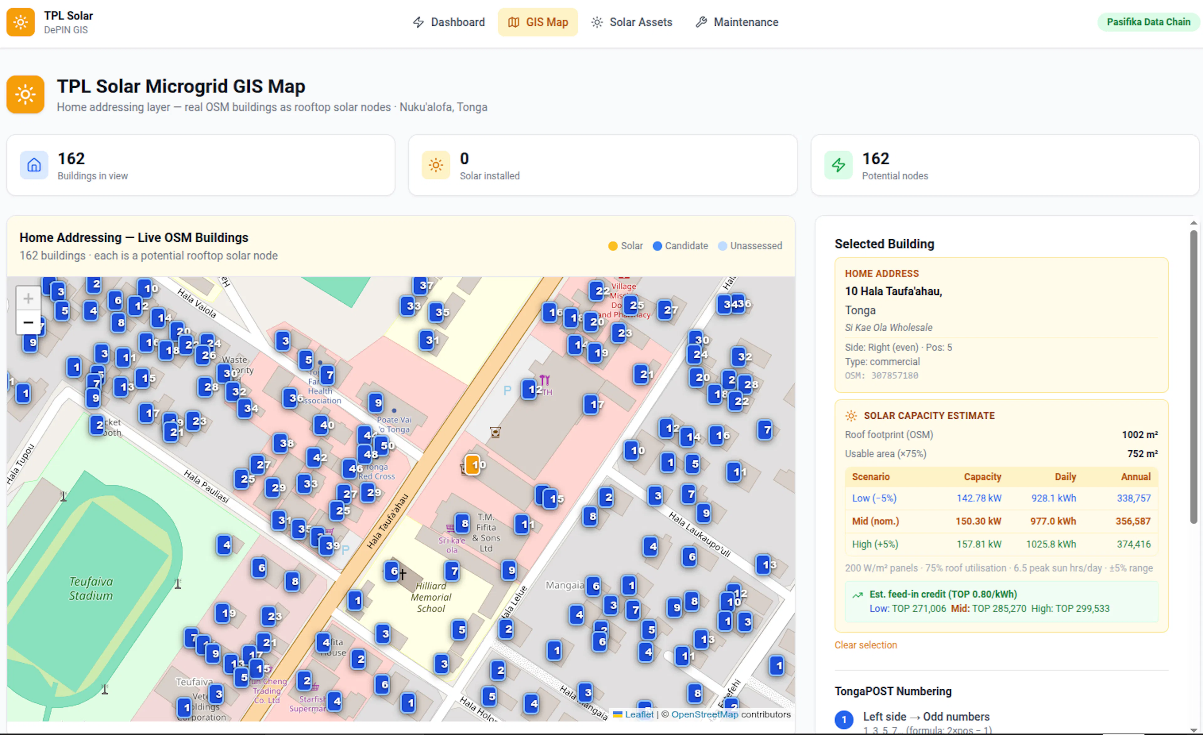Zoom in on the map
This screenshot has width=1203, height=735.
(28, 298)
